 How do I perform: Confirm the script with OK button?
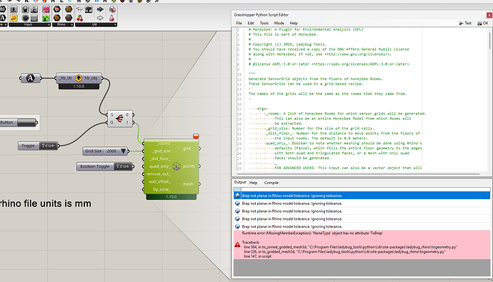coord(483,24)
